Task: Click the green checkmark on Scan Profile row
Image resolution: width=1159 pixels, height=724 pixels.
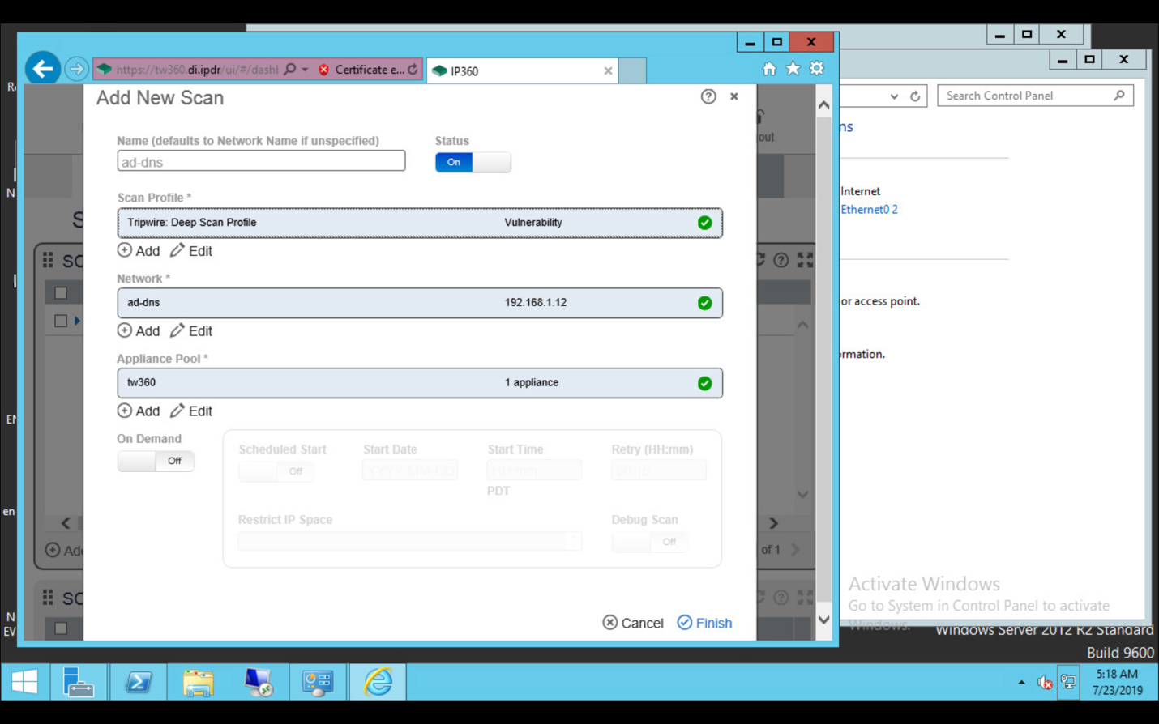Action: (x=704, y=223)
